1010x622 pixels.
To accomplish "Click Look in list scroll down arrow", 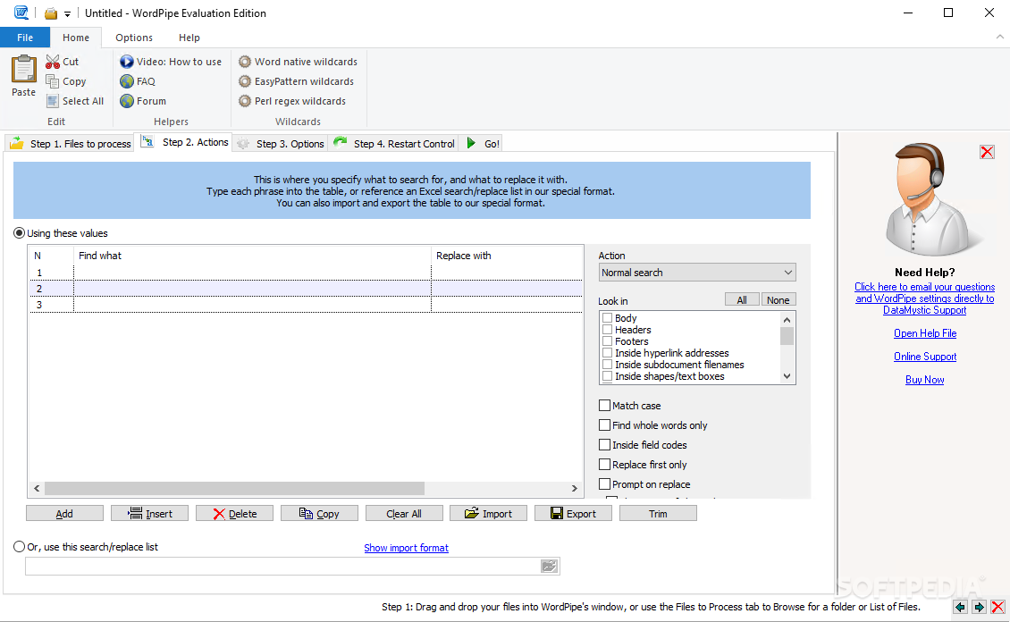I will tap(787, 376).
